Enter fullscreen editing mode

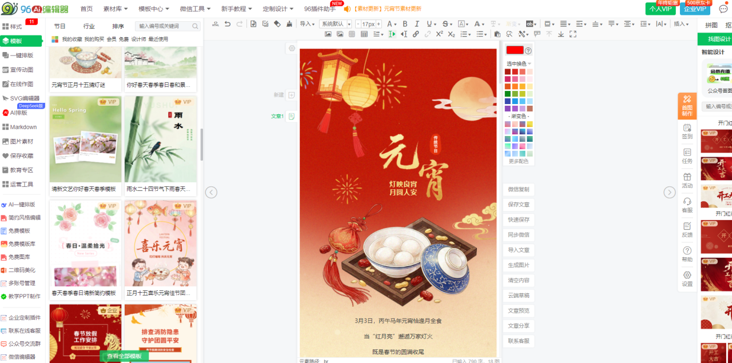click(x=573, y=34)
